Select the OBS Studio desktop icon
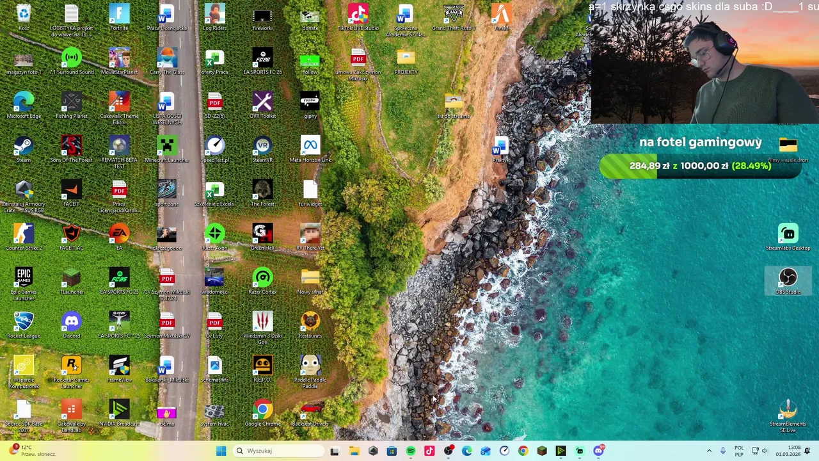Image resolution: width=819 pixels, height=461 pixels. [788, 282]
